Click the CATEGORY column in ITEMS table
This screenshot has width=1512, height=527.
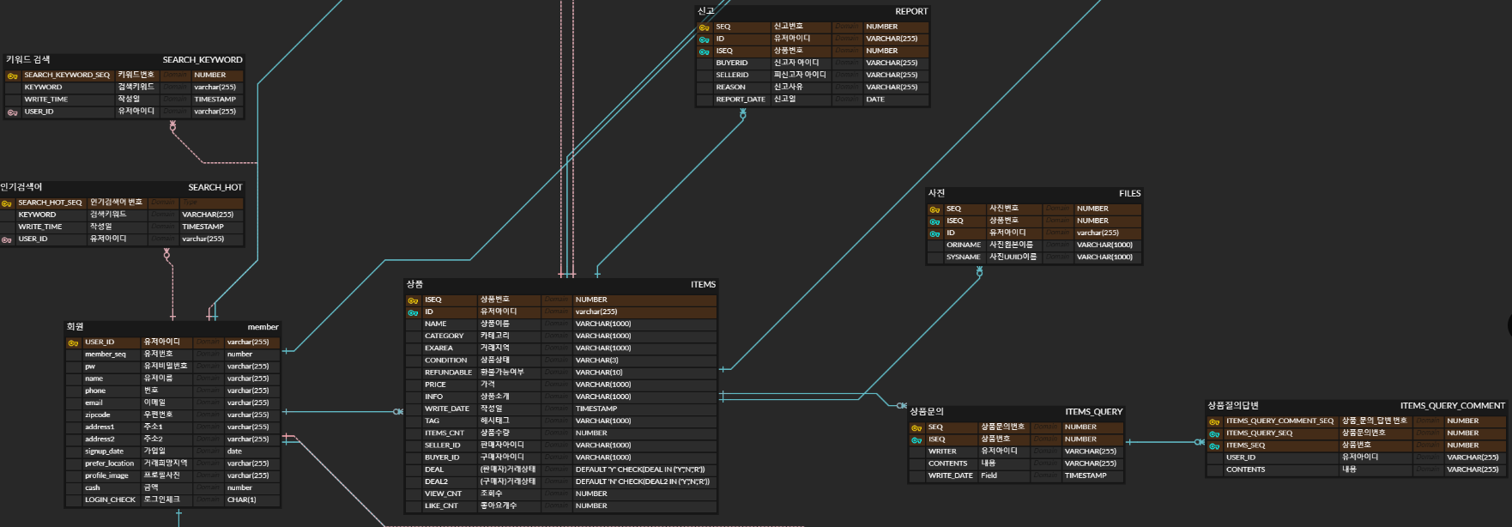[445, 336]
